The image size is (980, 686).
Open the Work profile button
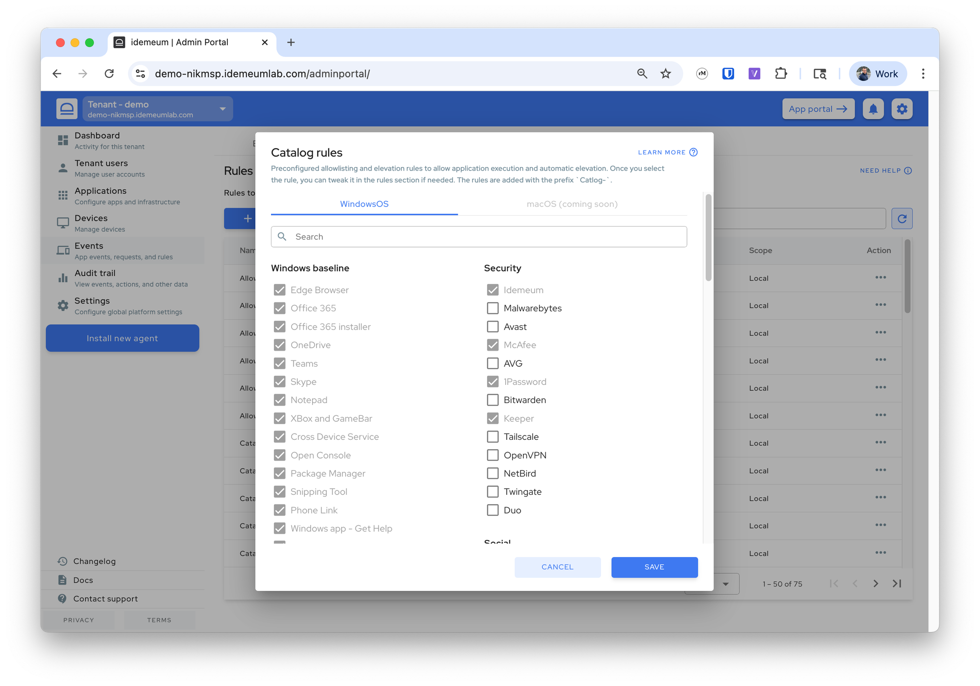pyautogui.click(x=877, y=74)
